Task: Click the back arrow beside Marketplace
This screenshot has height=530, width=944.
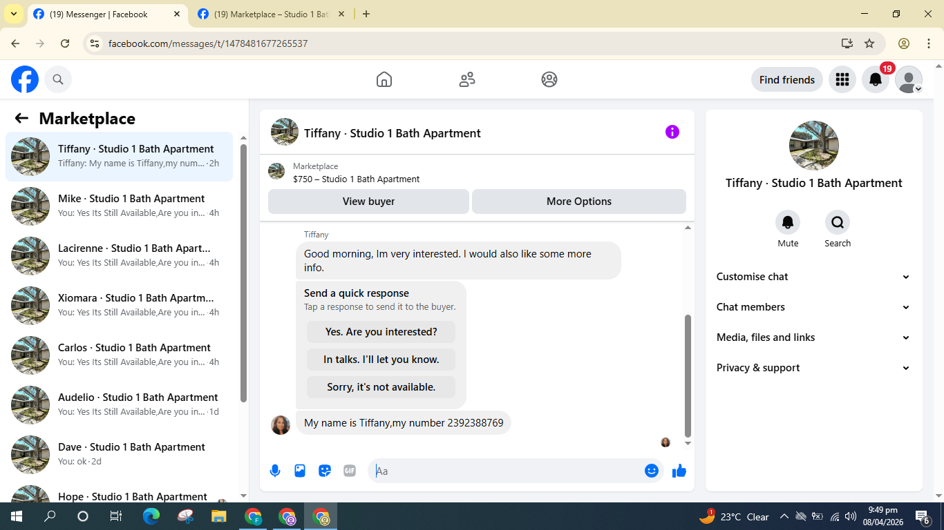Action: pos(21,118)
